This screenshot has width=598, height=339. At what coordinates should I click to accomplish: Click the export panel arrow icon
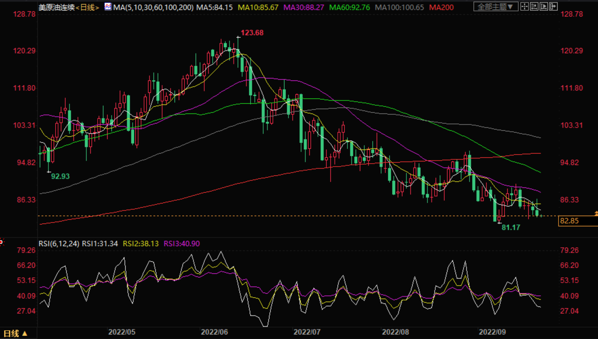553,6
